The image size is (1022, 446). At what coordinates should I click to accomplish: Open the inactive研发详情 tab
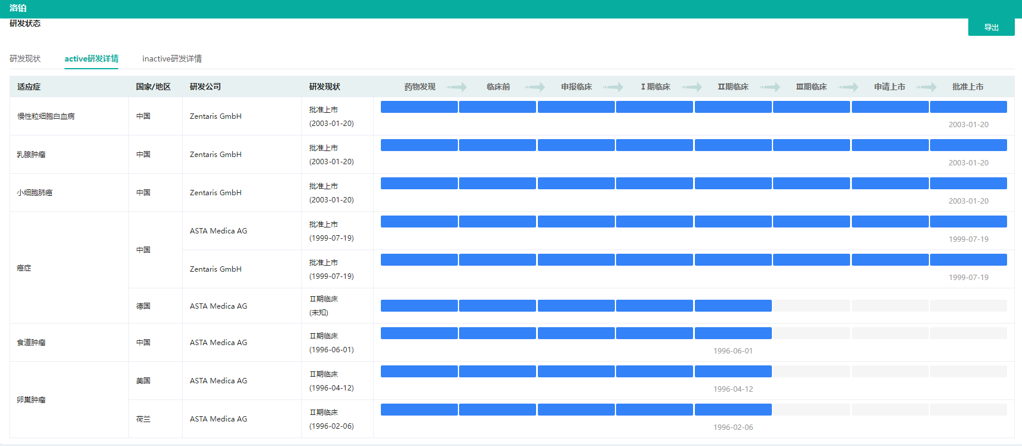tap(172, 59)
